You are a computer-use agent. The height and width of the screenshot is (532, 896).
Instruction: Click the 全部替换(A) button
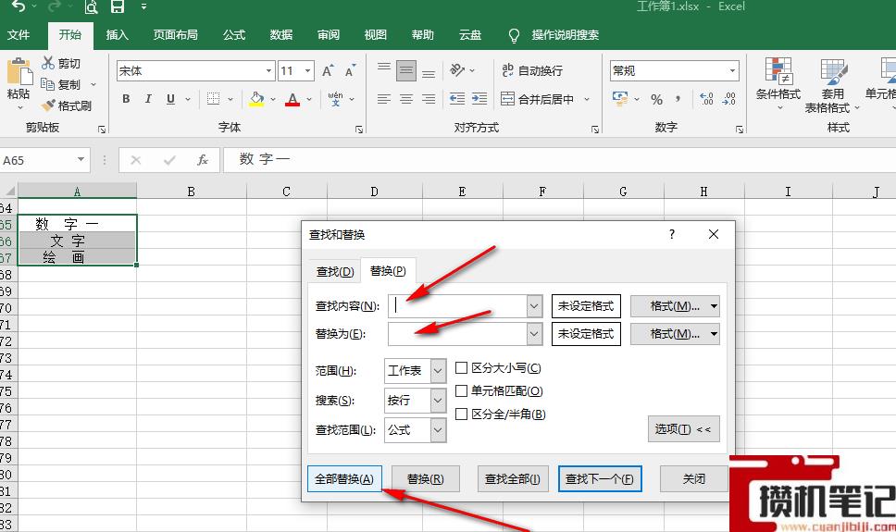click(344, 479)
